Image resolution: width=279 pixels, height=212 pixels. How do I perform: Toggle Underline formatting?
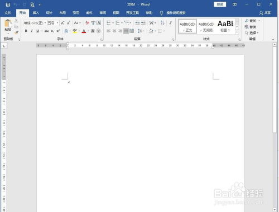point(37,31)
